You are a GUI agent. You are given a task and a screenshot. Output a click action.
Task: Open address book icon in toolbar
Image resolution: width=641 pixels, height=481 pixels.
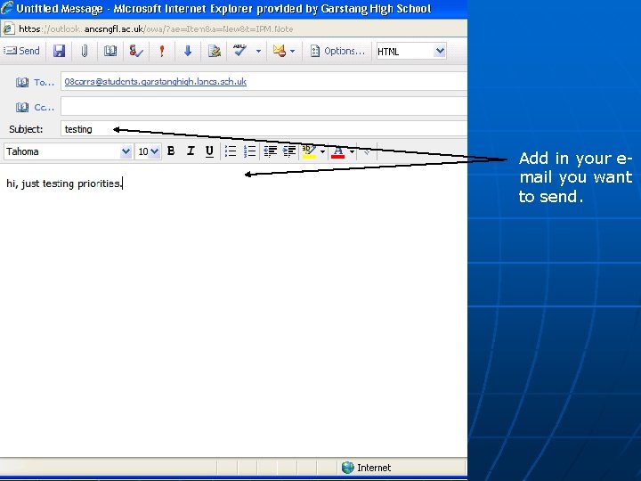coord(110,51)
